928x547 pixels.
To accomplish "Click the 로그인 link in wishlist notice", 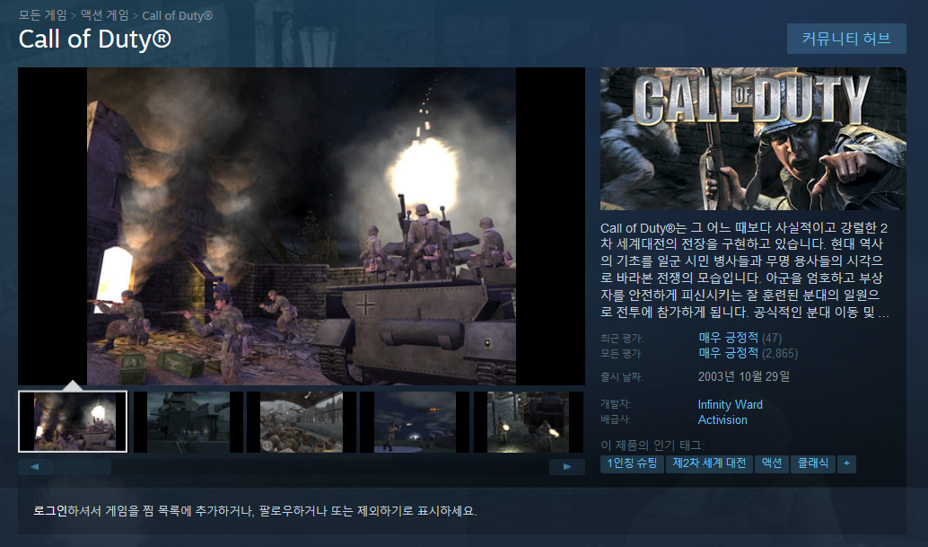I will [x=49, y=510].
